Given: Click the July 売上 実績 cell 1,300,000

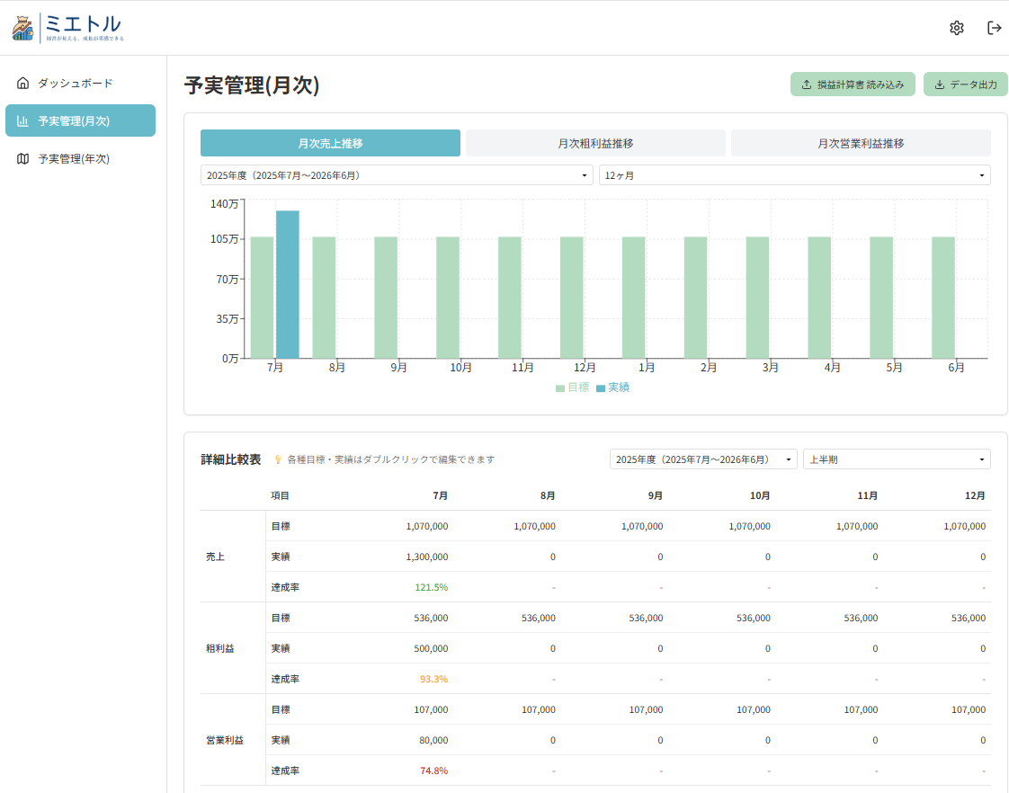Looking at the screenshot, I should pos(426,557).
